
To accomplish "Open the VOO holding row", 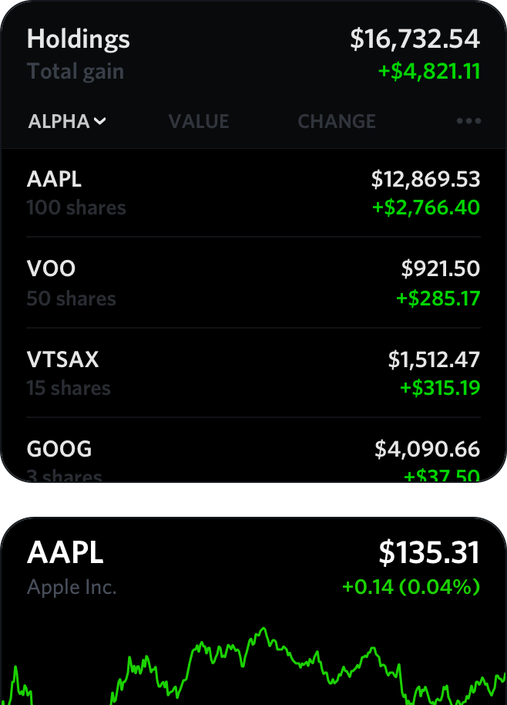I will (253, 283).
